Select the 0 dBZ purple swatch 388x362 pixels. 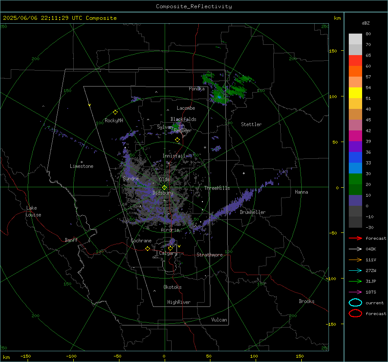(x=355, y=200)
